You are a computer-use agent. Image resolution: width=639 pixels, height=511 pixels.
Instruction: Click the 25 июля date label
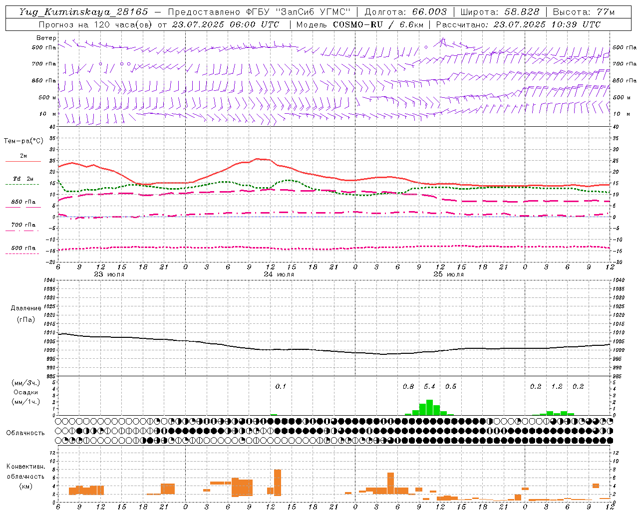coord(448,274)
